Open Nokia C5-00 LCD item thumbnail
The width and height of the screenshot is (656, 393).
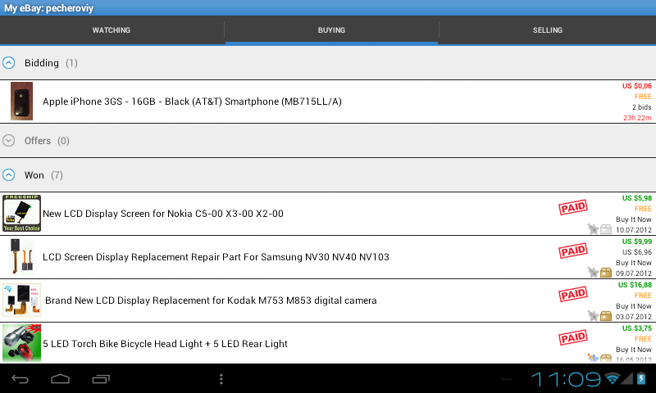pos(22,213)
